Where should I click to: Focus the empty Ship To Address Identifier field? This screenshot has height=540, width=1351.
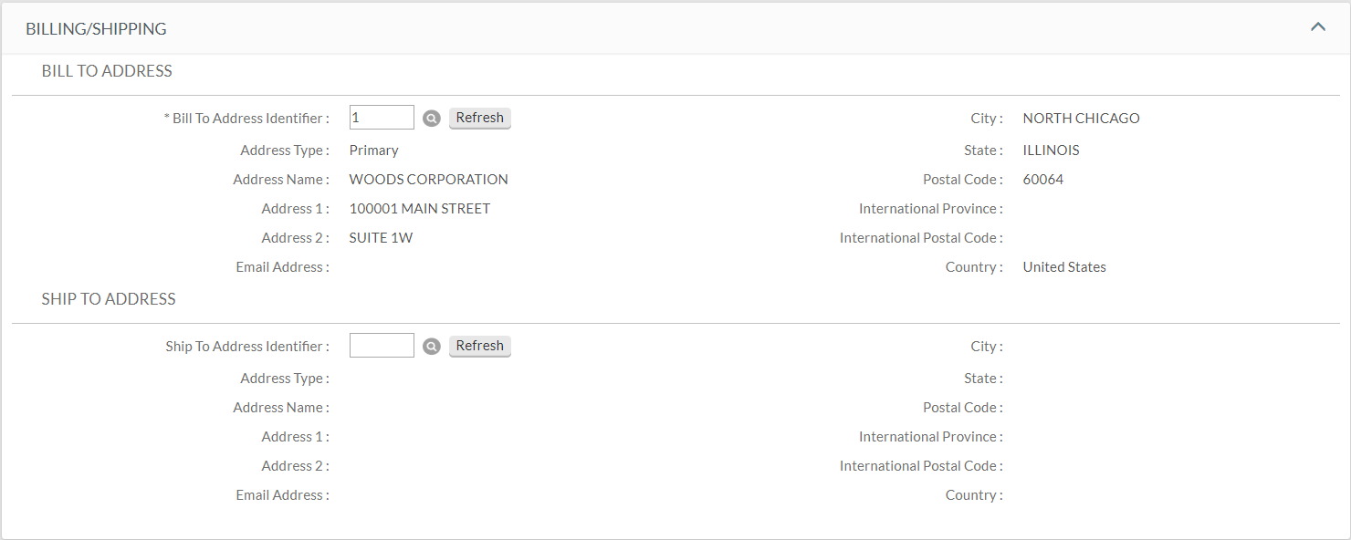(382, 346)
